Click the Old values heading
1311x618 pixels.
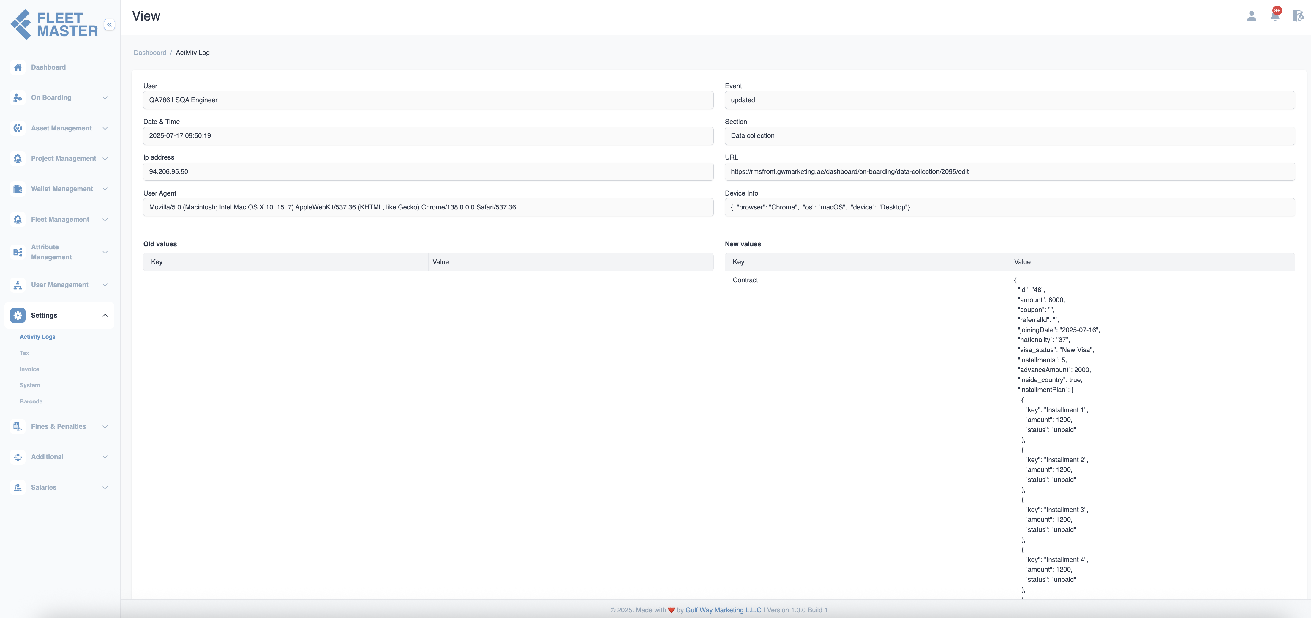point(160,244)
